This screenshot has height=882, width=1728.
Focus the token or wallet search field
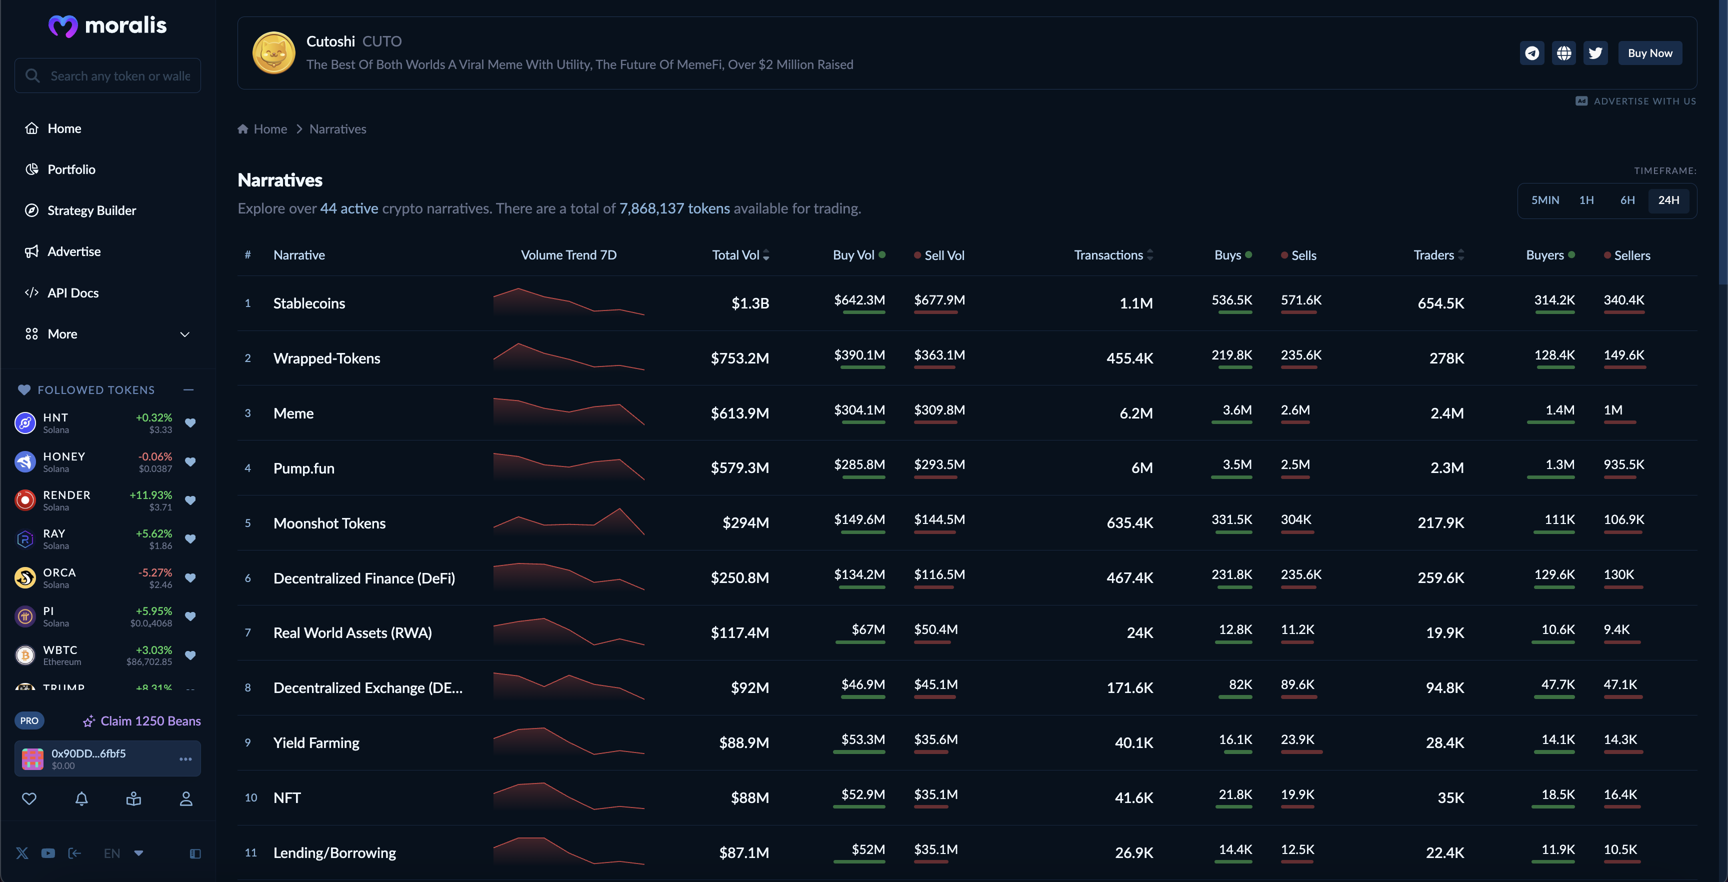[x=119, y=76]
